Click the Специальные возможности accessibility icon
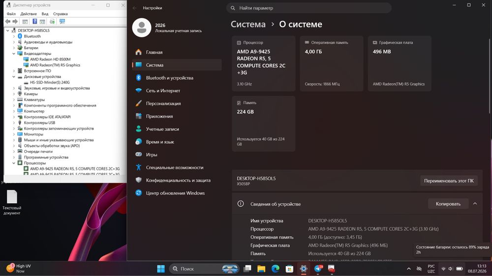 click(139, 167)
